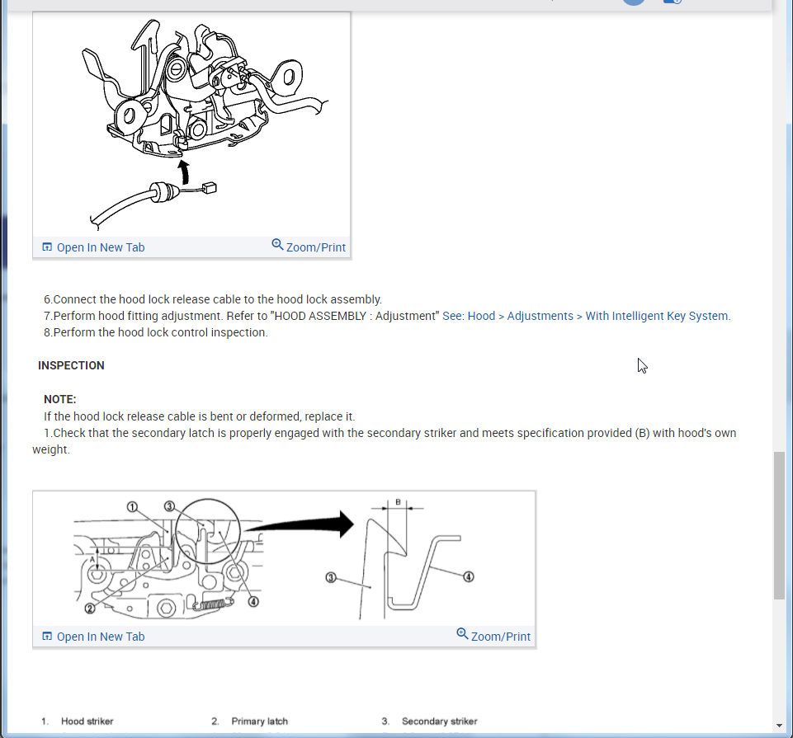Click text '8.Perform the hood lock control inspection.'
Screen dimensions: 793x738
tap(156, 332)
